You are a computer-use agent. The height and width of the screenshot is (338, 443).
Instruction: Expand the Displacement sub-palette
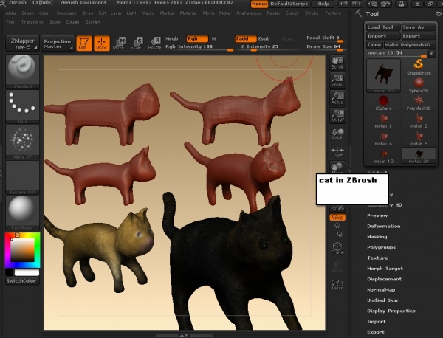click(x=384, y=279)
